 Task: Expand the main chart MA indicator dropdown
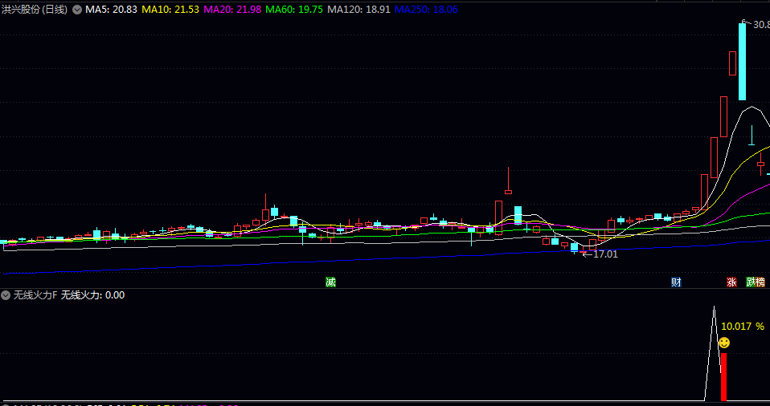pos(77,9)
